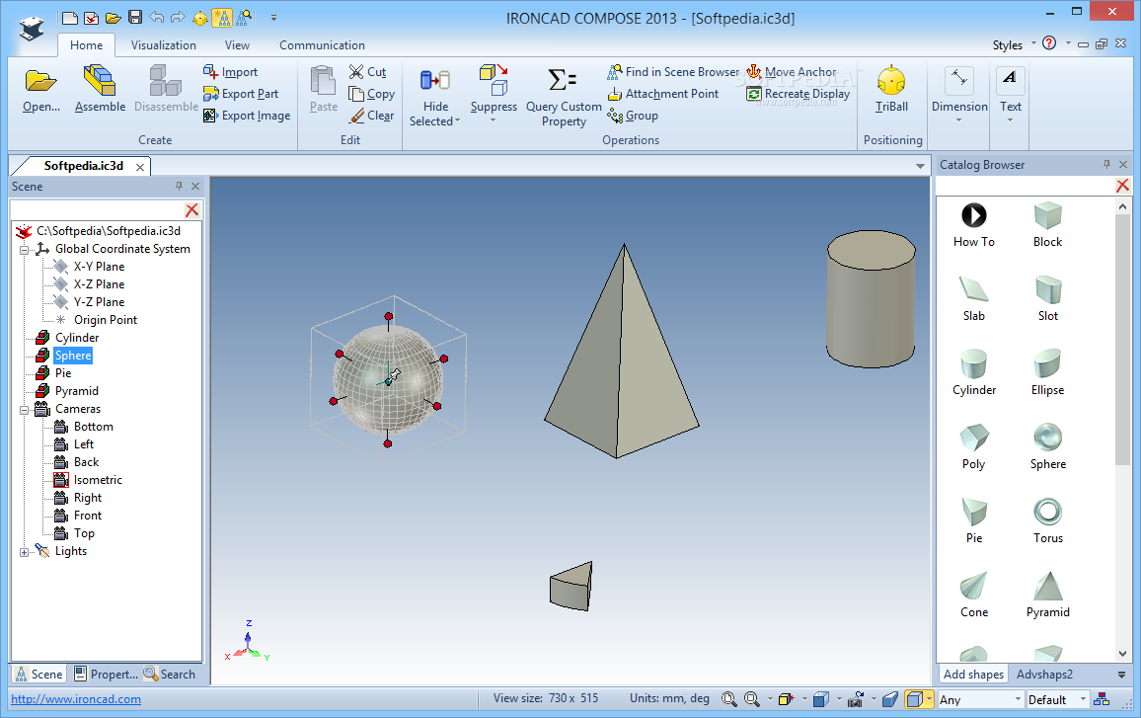Clear the Scene search with red X

(192, 210)
